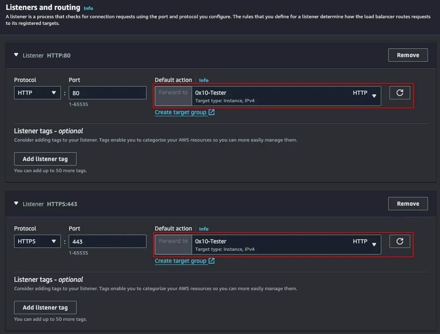Open Info link beside Listeners and routing
Viewport: 440px width, 334px height.
click(x=88, y=8)
